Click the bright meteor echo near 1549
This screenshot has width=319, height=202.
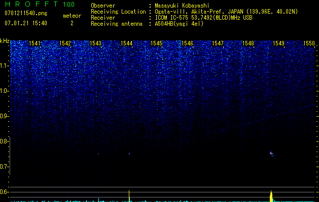(x=271, y=154)
